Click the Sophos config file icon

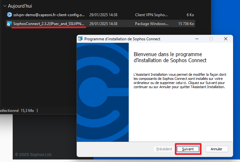pos(9,15)
